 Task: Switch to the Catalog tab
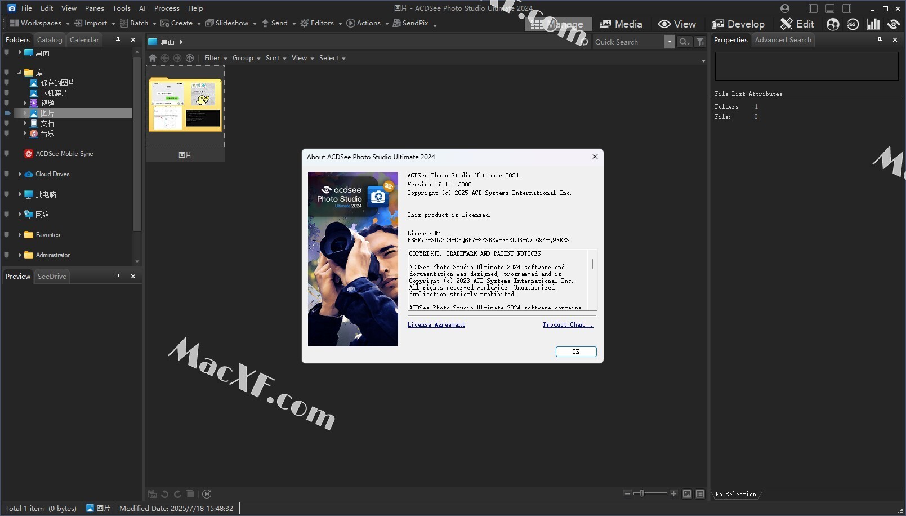coord(50,40)
